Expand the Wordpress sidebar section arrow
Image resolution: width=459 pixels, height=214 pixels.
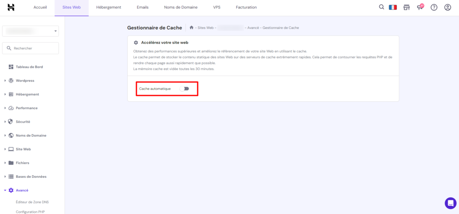click(x=5, y=81)
